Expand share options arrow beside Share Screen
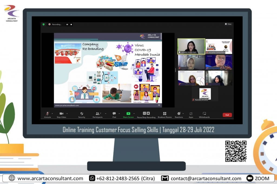 click(134, 113)
